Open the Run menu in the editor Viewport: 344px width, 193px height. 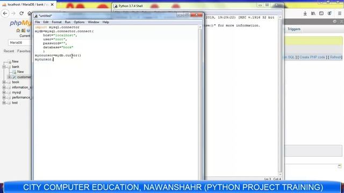click(x=68, y=22)
